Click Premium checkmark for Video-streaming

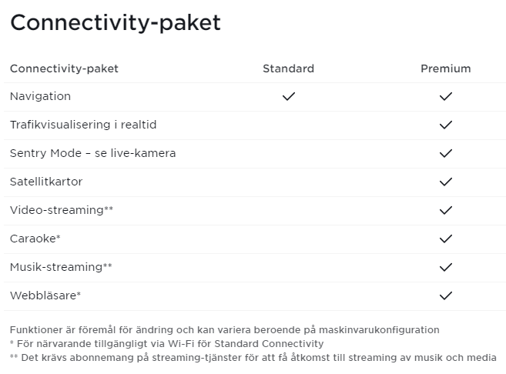click(x=445, y=210)
